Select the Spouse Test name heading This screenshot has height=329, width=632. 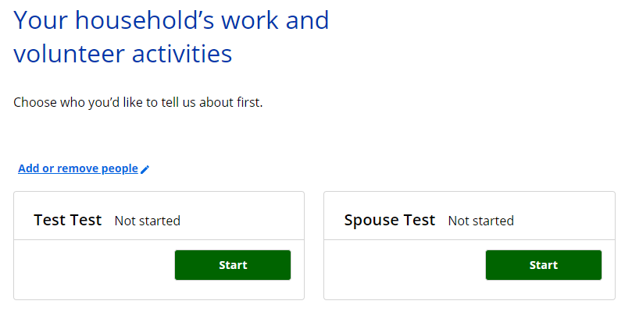[x=389, y=220]
